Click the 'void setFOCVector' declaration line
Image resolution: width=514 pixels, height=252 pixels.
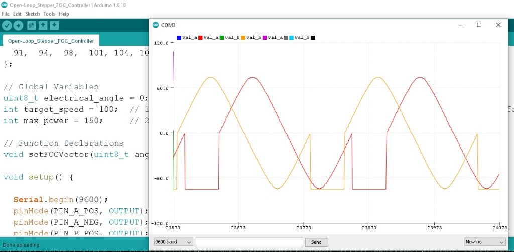pos(76,154)
